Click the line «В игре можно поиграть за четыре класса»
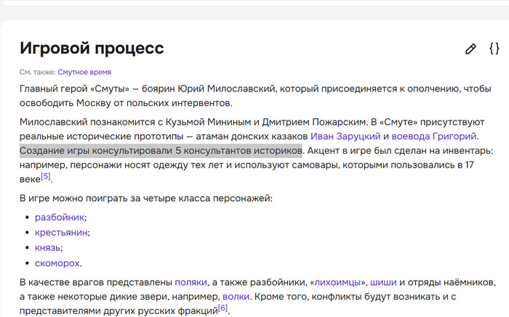The width and height of the screenshot is (509, 317). (145, 198)
